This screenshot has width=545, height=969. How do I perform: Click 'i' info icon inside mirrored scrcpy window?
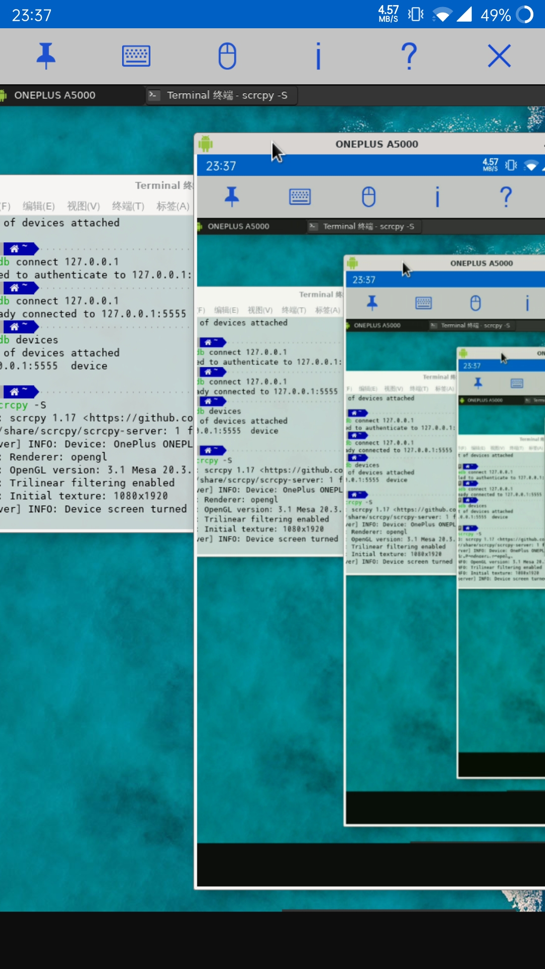point(438,196)
